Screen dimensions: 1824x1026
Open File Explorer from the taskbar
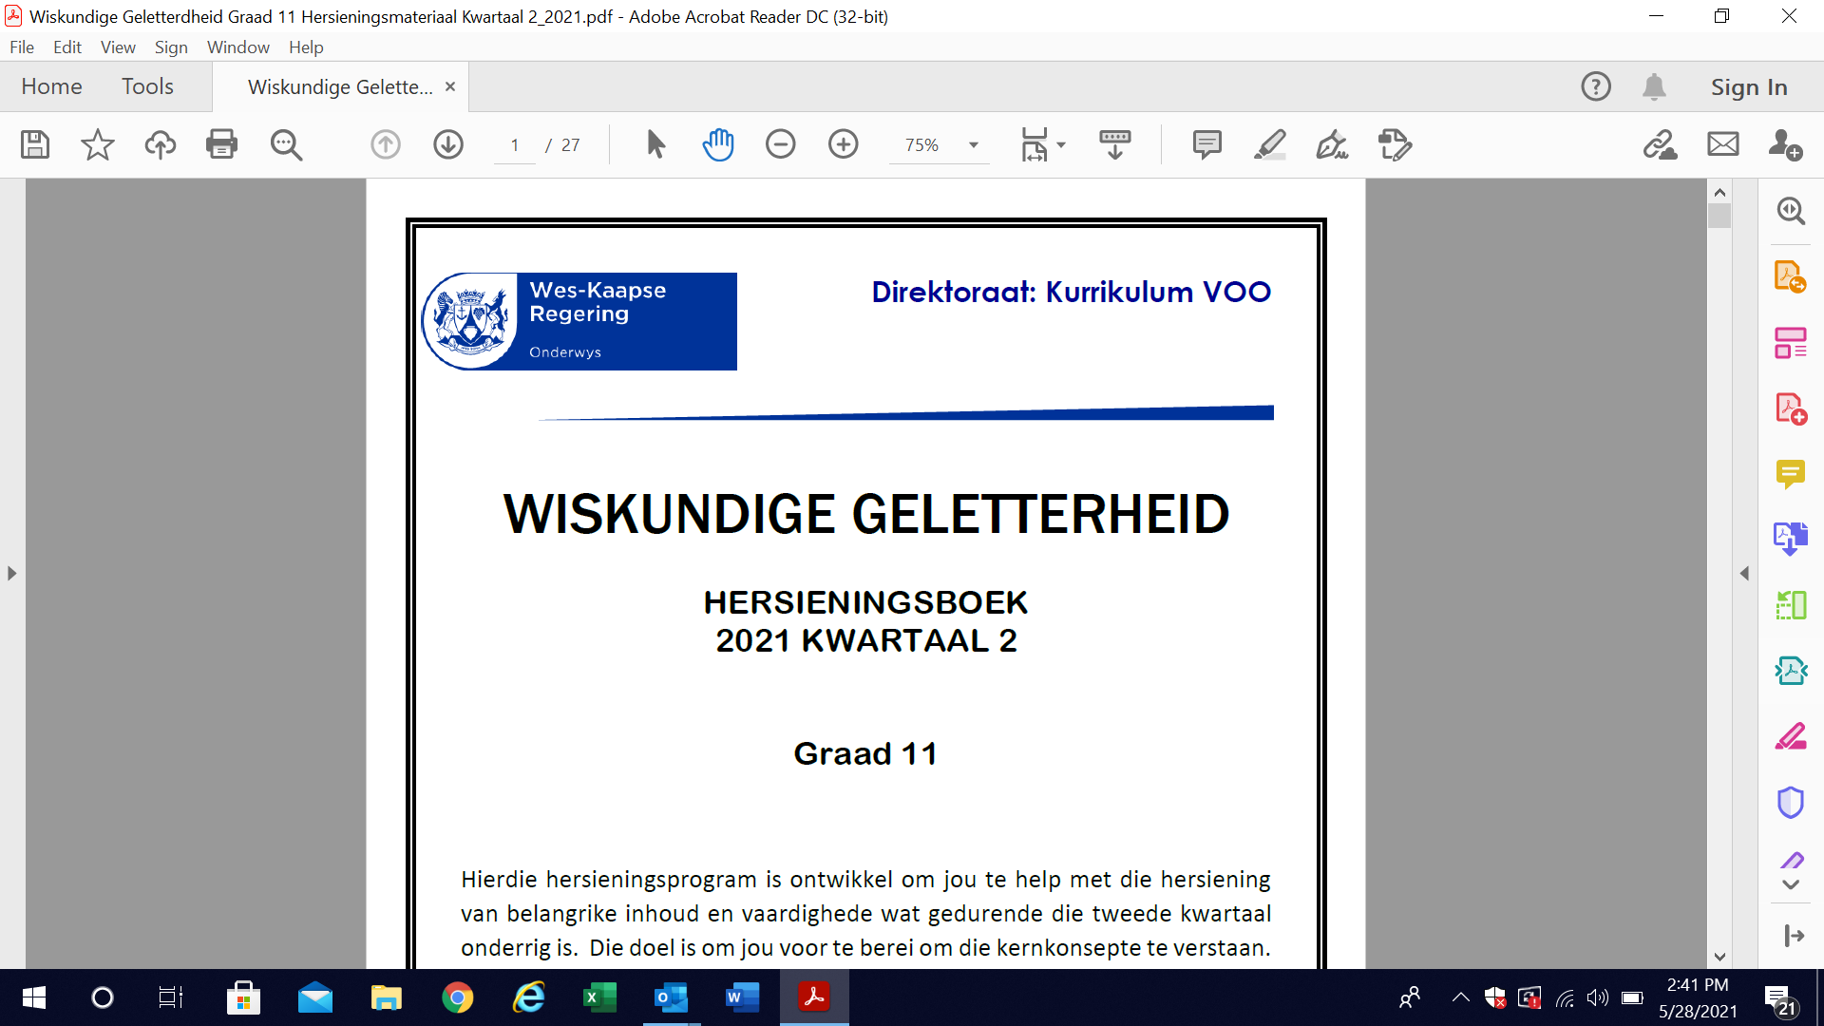[386, 997]
